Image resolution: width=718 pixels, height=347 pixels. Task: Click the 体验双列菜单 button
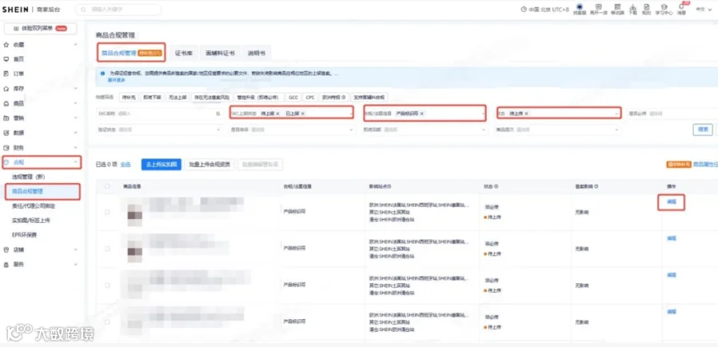pos(41,29)
